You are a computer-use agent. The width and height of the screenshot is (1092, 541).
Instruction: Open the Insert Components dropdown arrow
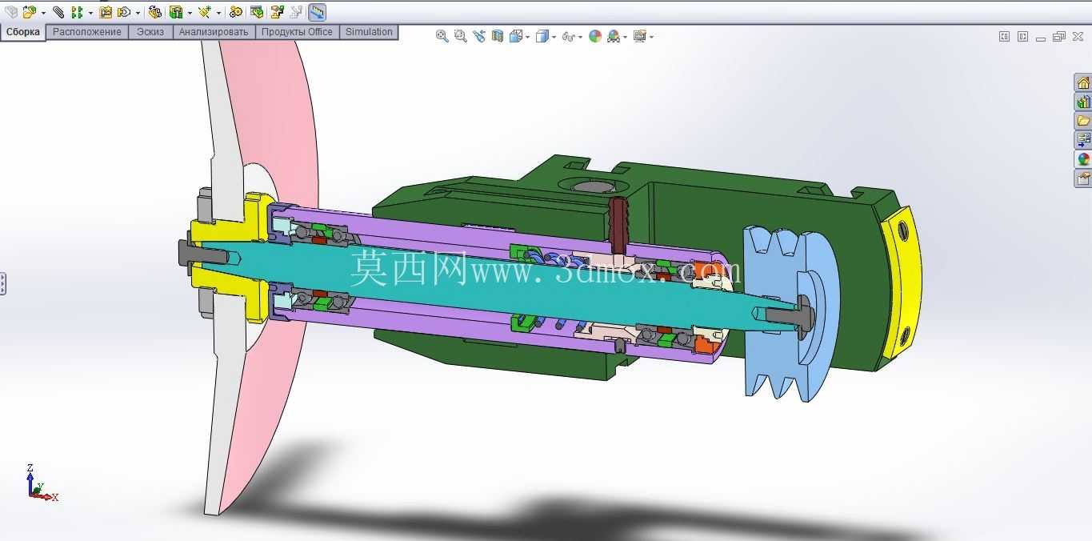[43, 13]
